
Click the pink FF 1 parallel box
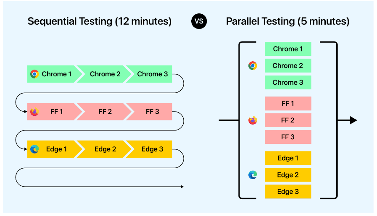click(x=288, y=104)
